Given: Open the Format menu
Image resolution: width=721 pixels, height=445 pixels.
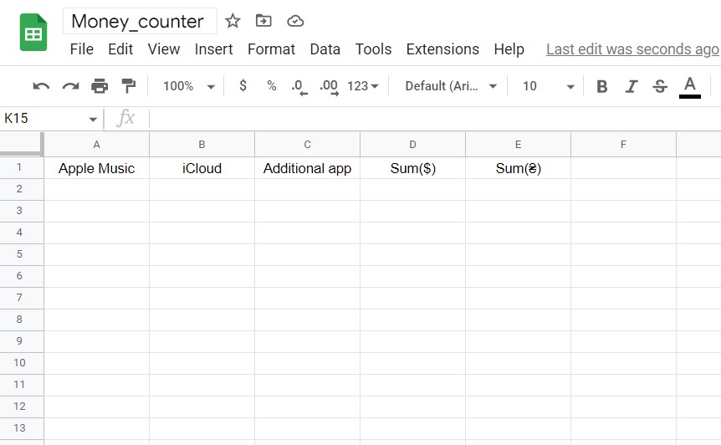Looking at the screenshot, I should [271, 49].
